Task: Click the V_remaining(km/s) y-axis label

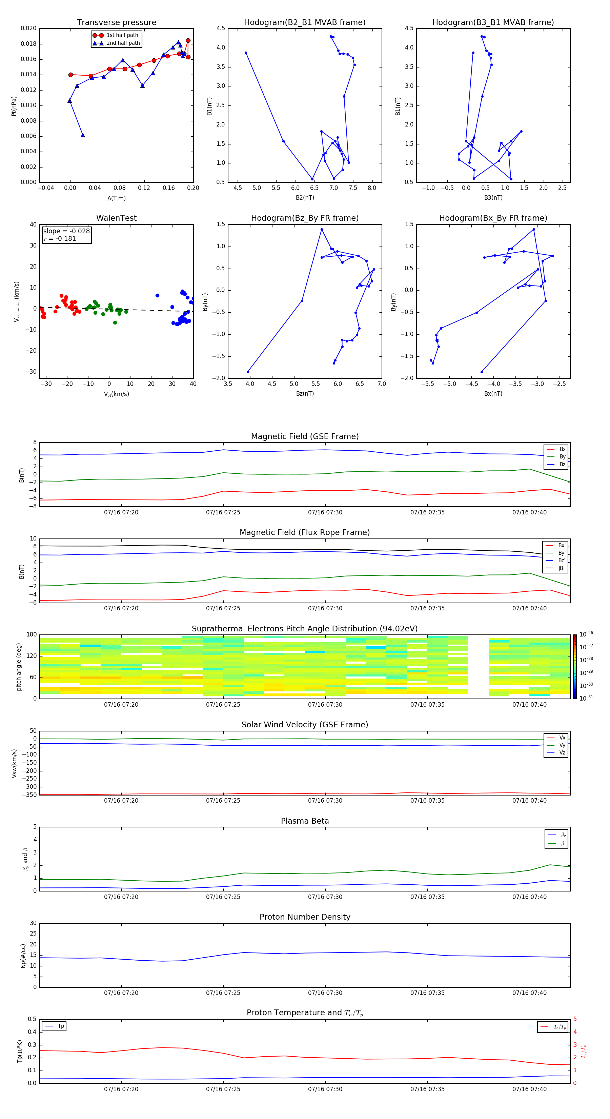Action: (x=17, y=301)
